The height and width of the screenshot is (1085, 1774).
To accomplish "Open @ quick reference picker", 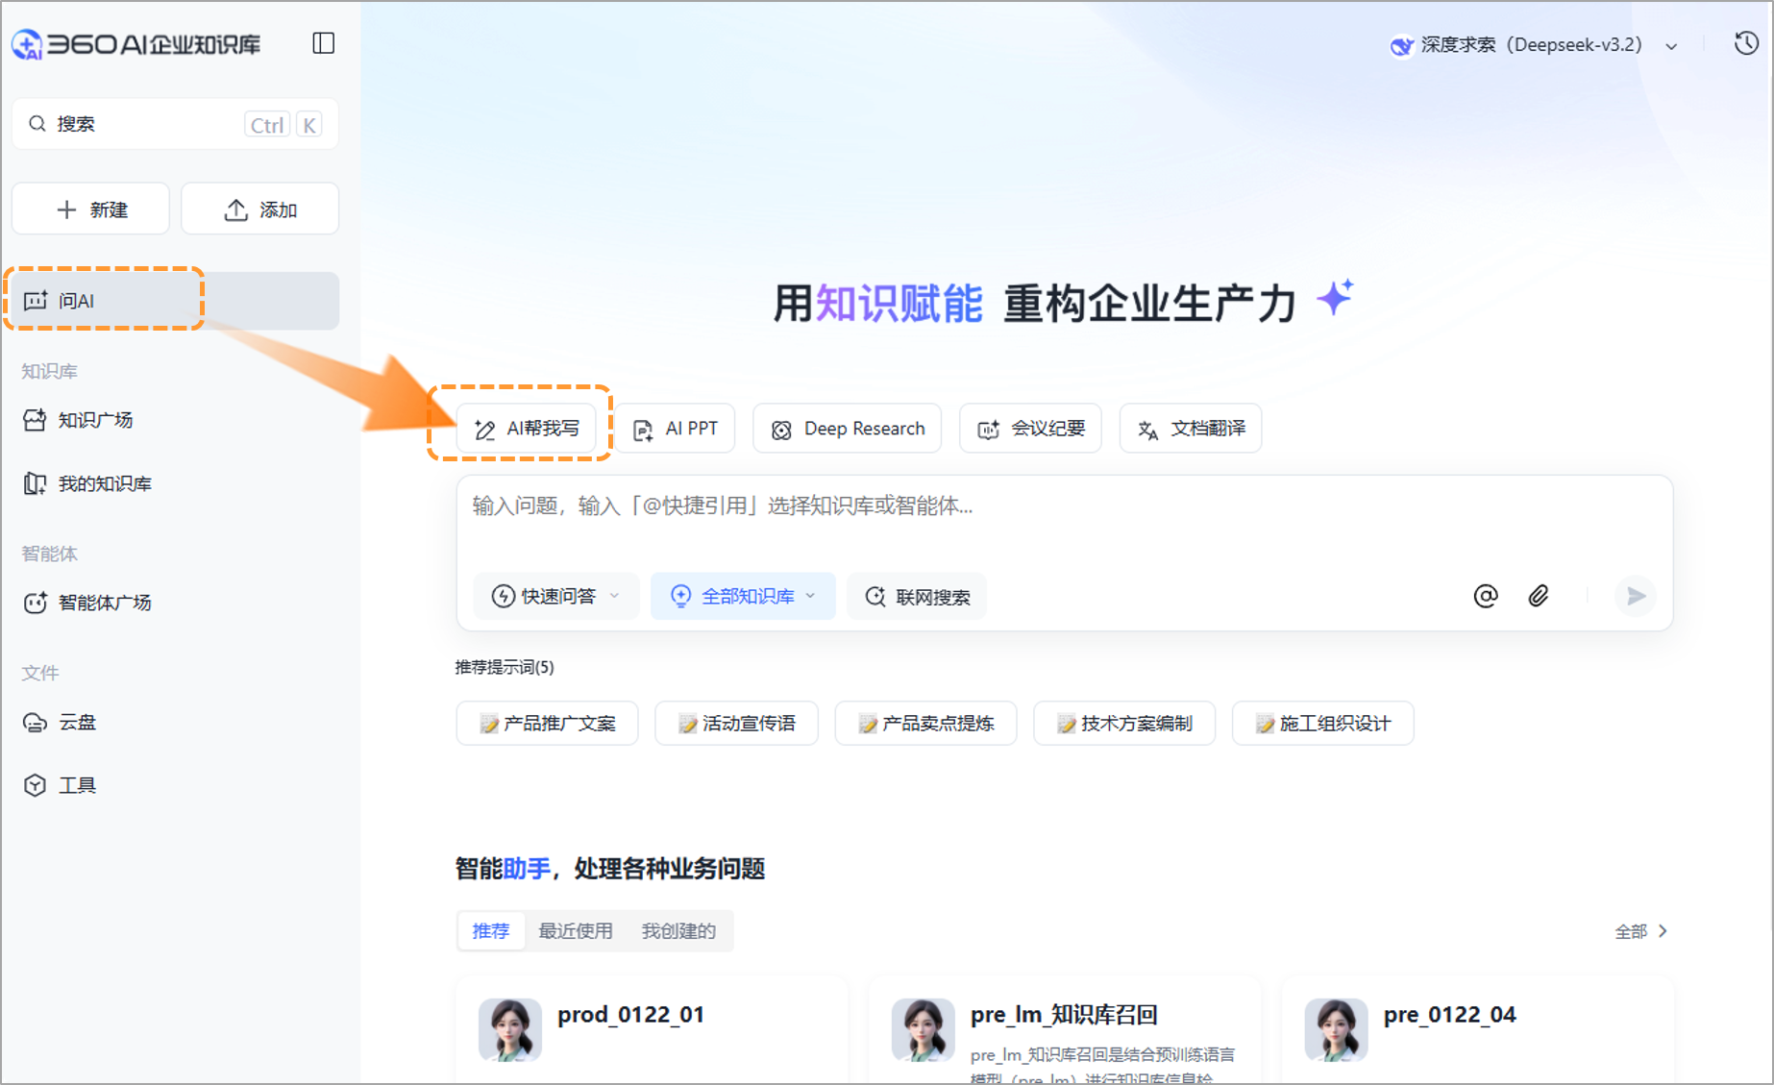I will tap(1486, 596).
